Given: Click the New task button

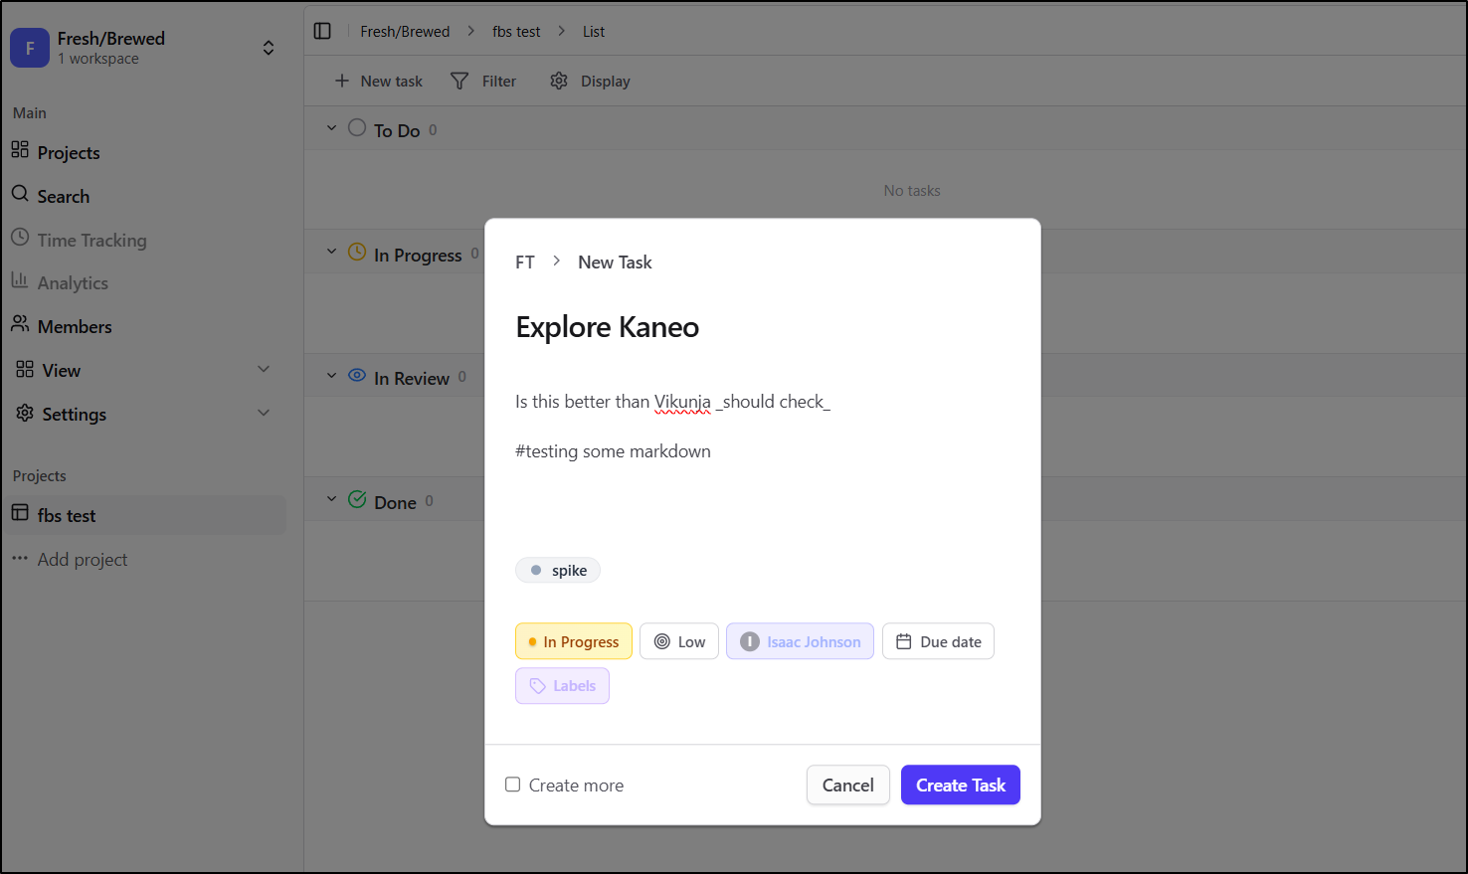Looking at the screenshot, I should coord(379,81).
